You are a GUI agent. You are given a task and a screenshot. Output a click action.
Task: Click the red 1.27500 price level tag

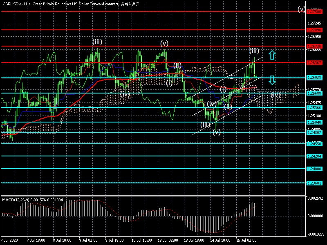314,12
